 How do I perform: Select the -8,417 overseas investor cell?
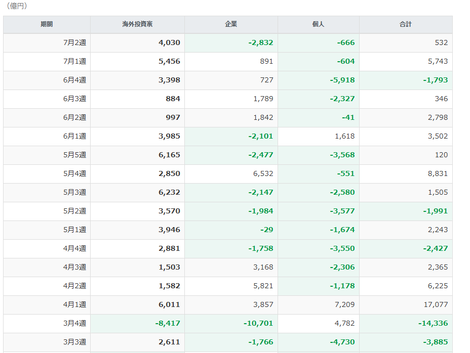click(x=137, y=323)
